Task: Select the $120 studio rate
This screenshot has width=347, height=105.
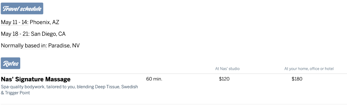Action: click(x=224, y=79)
